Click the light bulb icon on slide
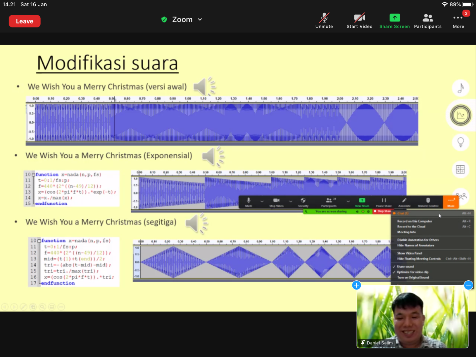 tap(460, 142)
